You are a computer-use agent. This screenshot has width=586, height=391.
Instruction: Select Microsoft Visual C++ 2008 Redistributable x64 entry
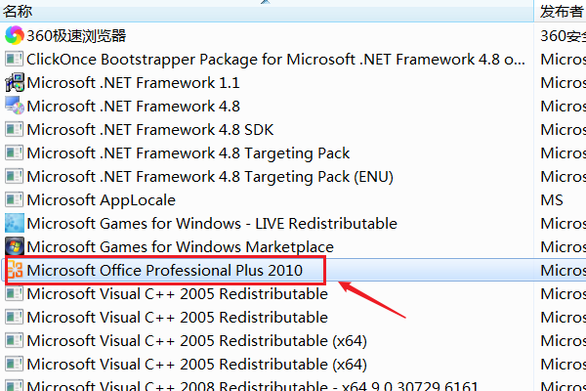[x=252, y=385]
